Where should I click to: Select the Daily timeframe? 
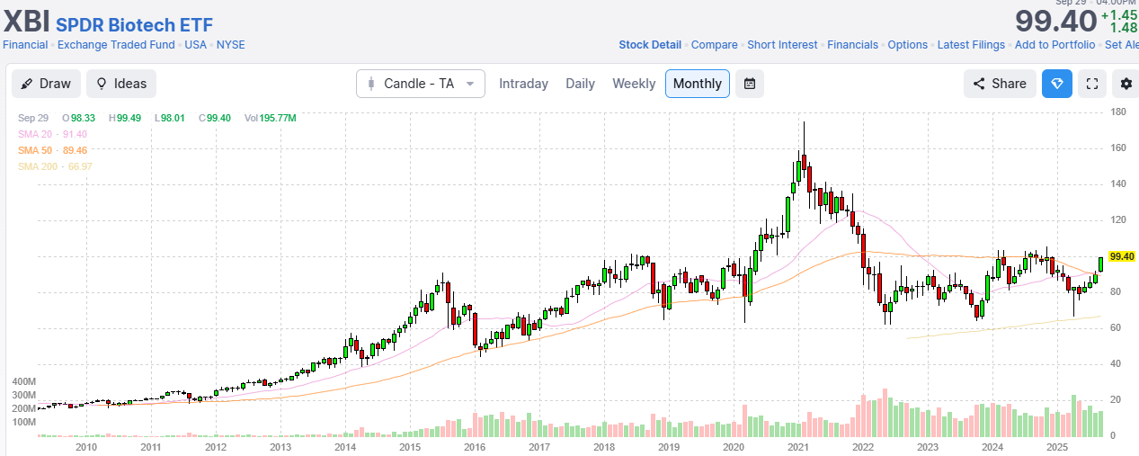click(580, 84)
